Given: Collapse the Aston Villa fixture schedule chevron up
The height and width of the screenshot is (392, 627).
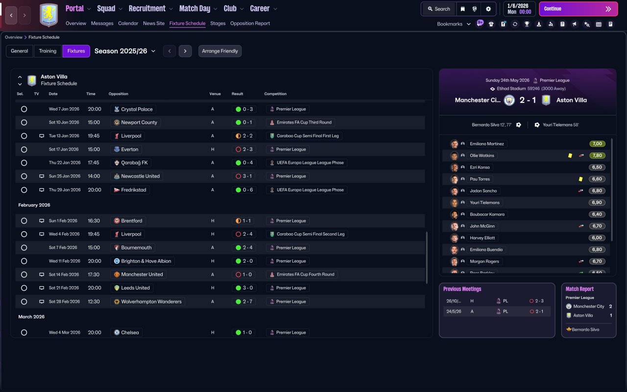Looking at the screenshot, I should [x=20, y=77].
